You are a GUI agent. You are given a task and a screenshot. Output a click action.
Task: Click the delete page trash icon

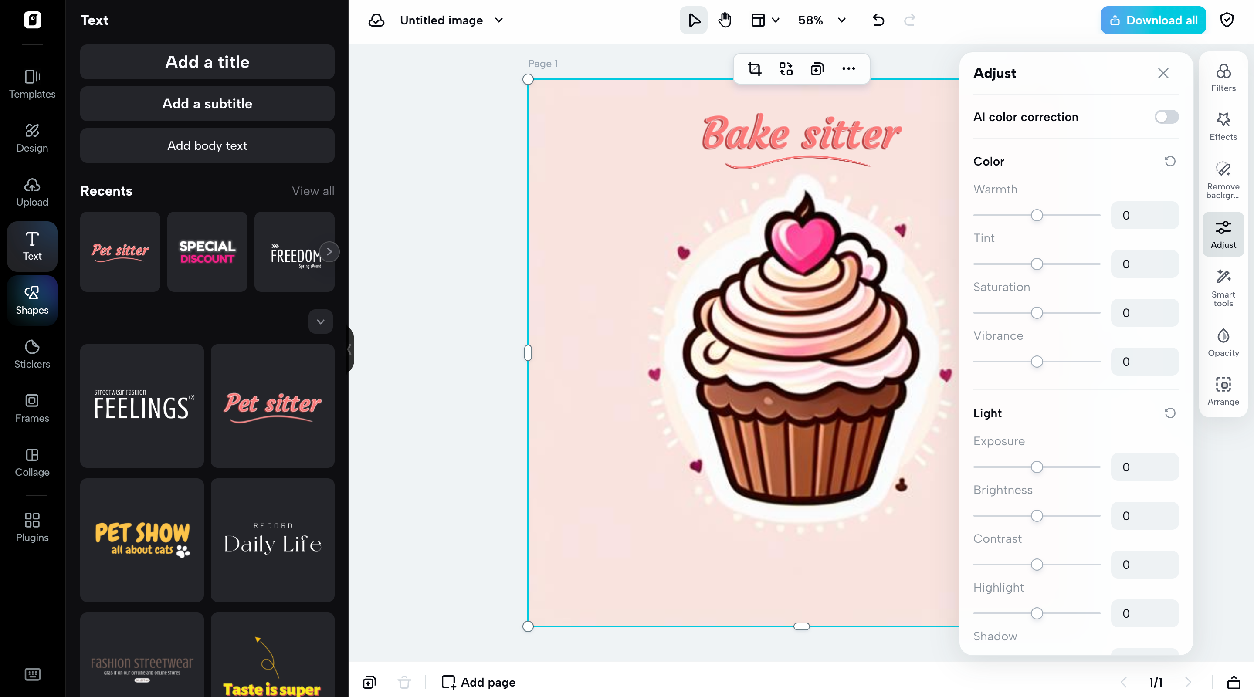click(404, 682)
